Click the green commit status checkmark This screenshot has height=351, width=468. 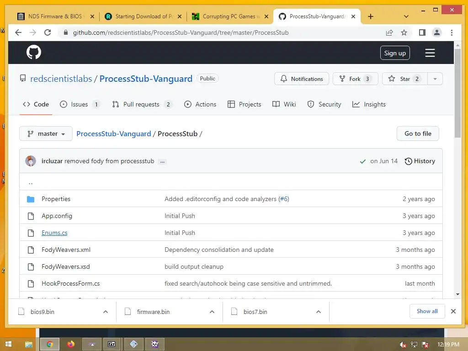[362, 161]
